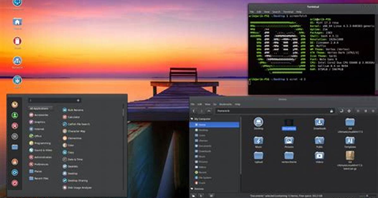Switch the file manager to compact view
This screenshot has width=378, height=198.
pyautogui.click(x=373, y=111)
